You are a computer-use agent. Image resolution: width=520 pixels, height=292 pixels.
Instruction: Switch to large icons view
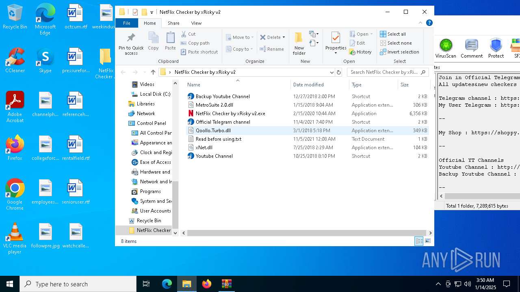point(427,241)
